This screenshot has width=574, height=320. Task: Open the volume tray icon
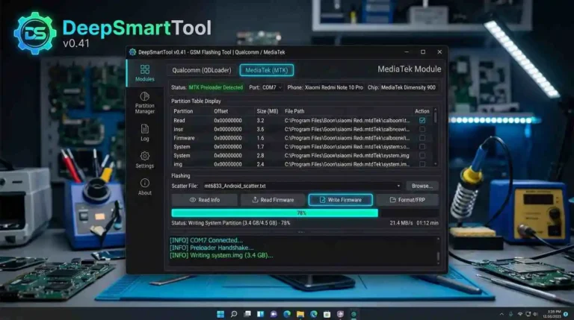[535, 314]
